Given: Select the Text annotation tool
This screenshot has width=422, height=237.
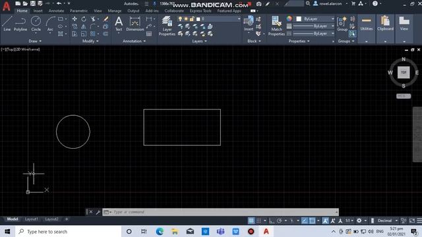Looking at the screenshot, I should (119, 24).
